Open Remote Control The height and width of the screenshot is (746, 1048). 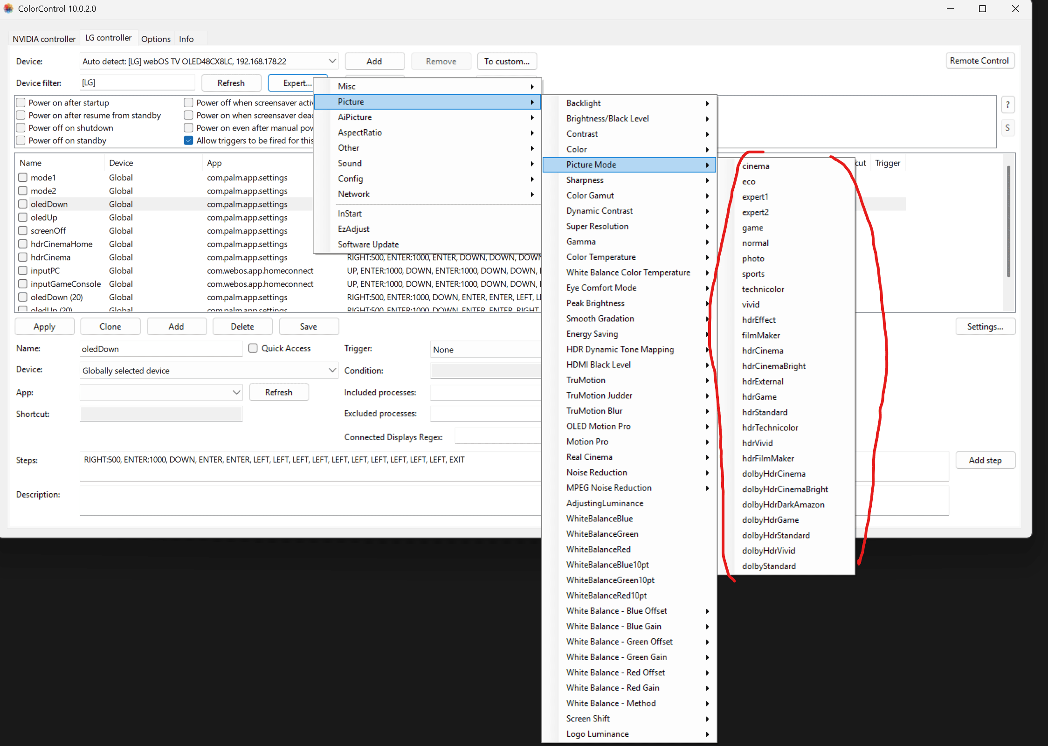click(979, 61)
